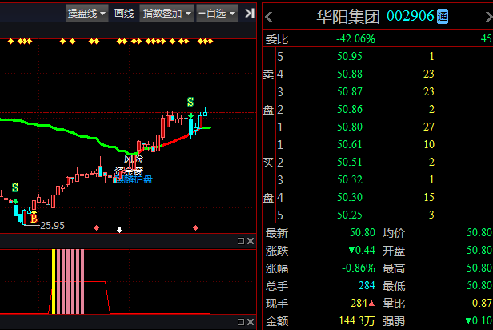Maximize the indicator sub-panel below the K-line chart
This screenshot has height=330, width=493.
[241, 241]
